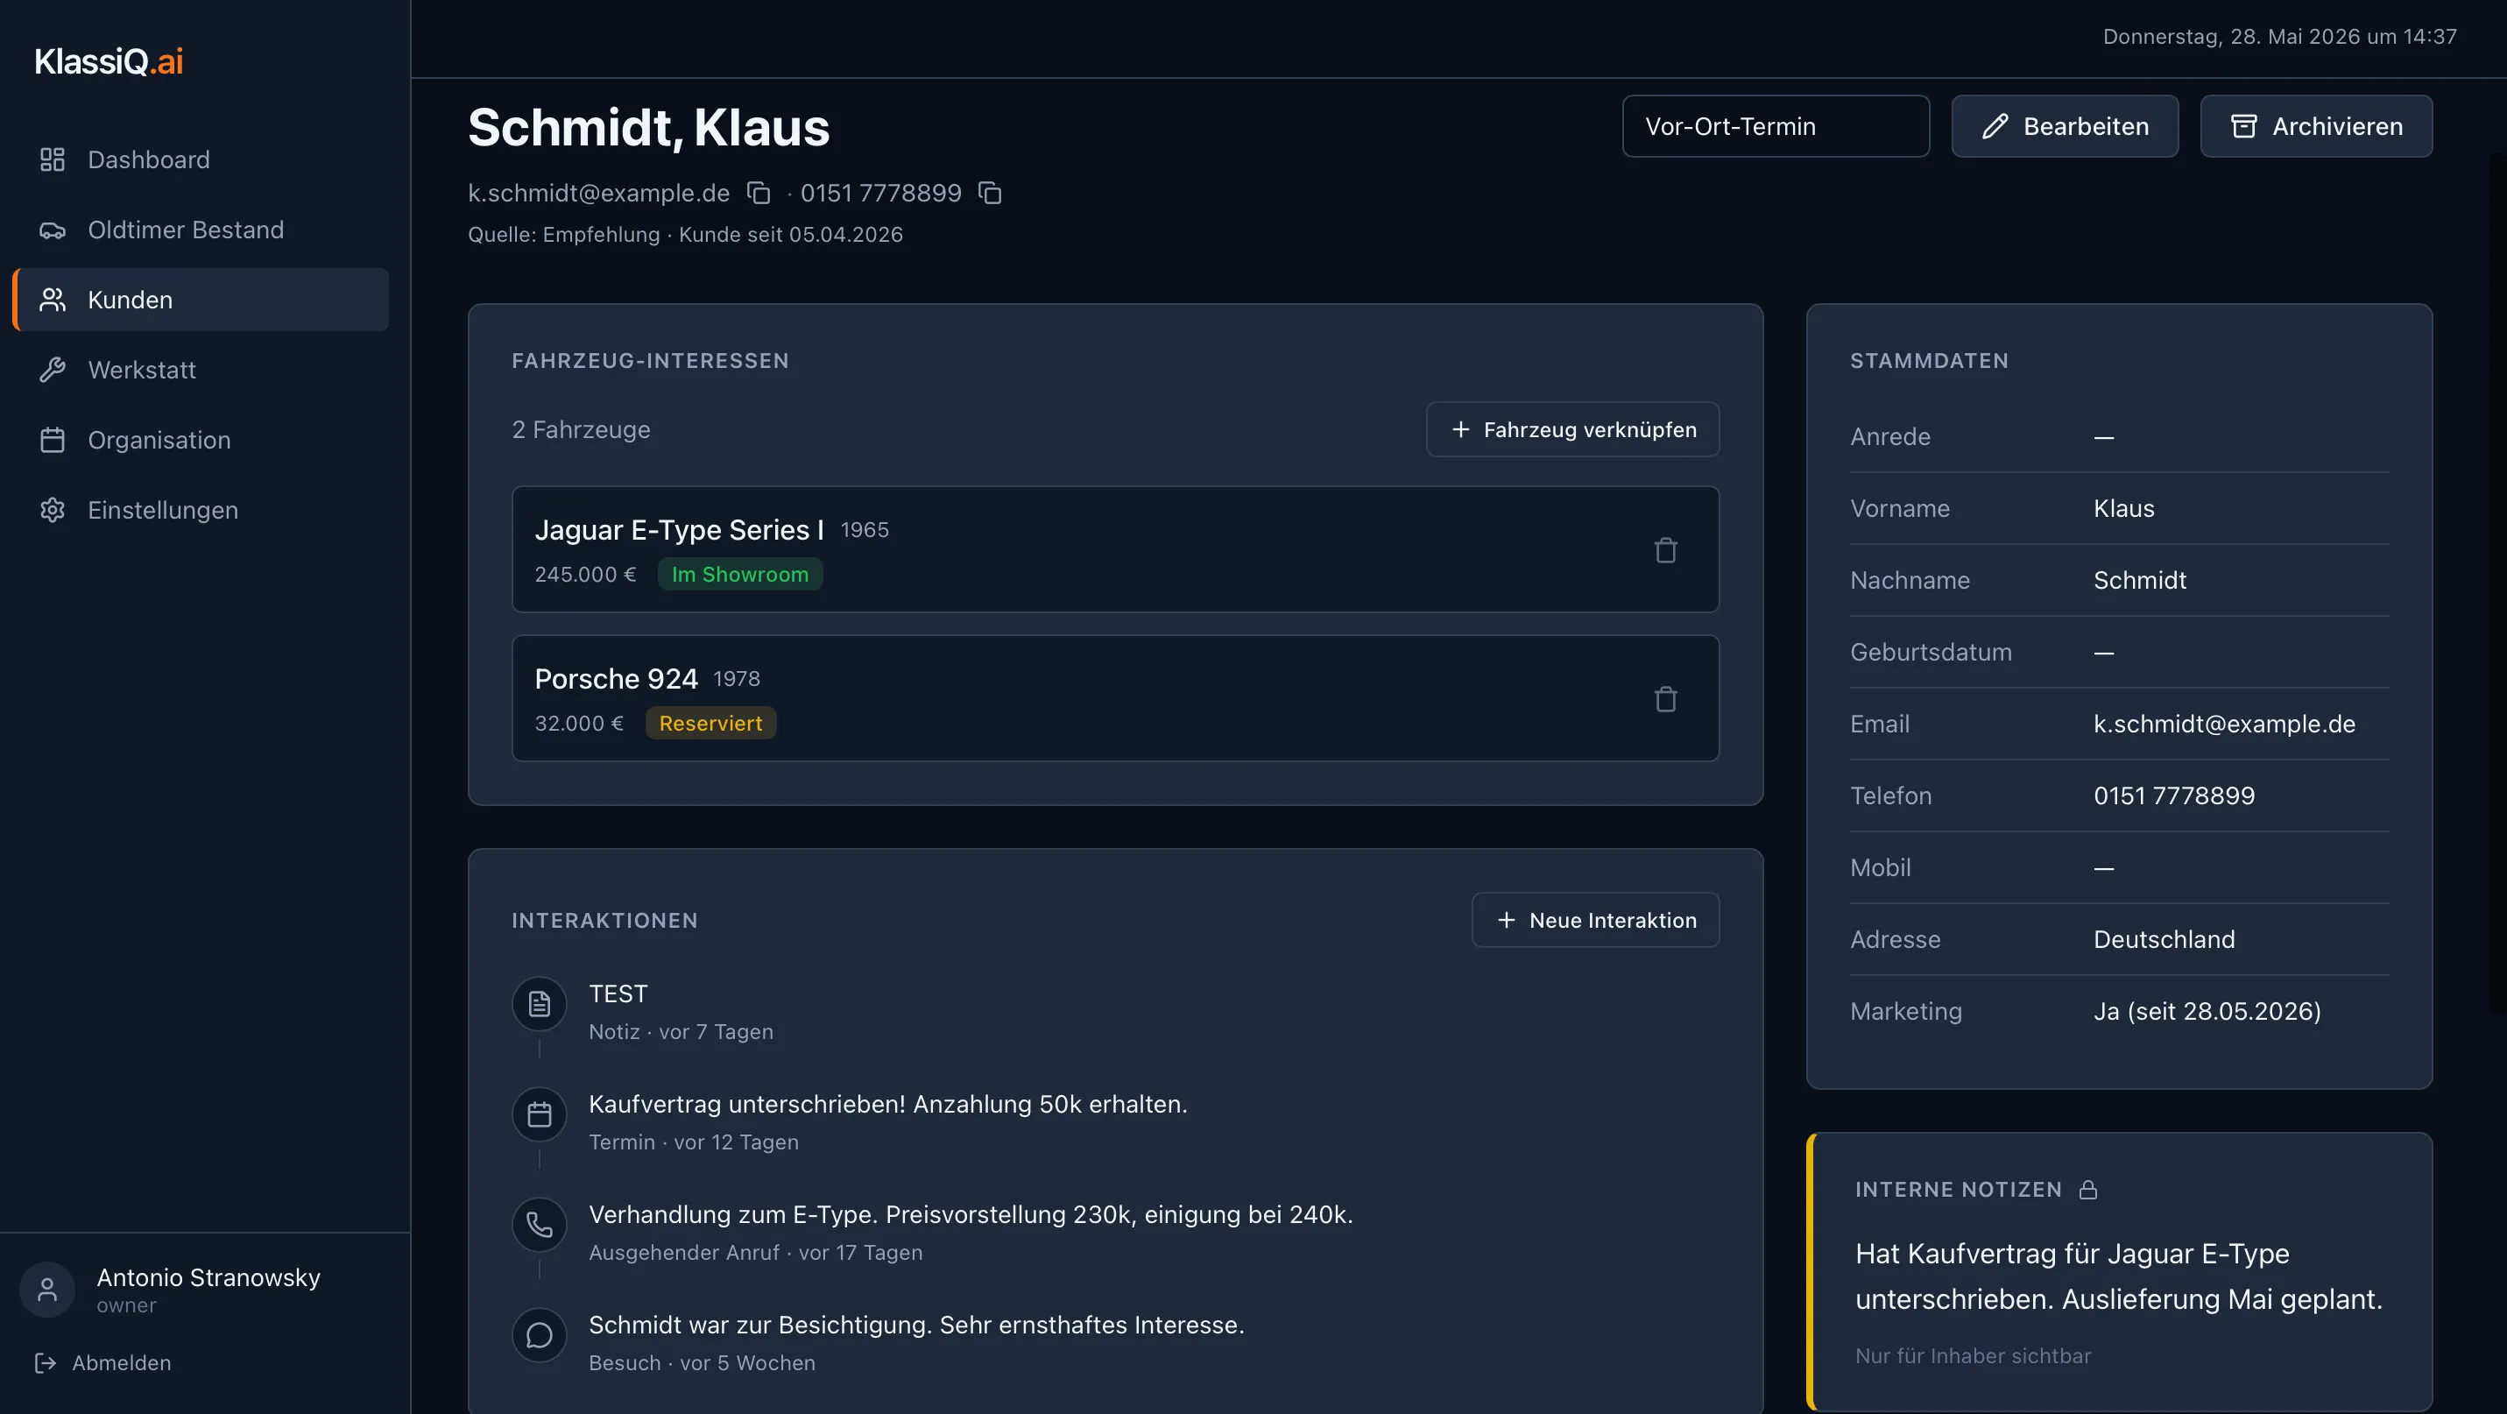Click the lock icon next to Interne Notizen
Image resolution: width=2507 pixels, height=1414 pixels.
coord(2088,1189)
